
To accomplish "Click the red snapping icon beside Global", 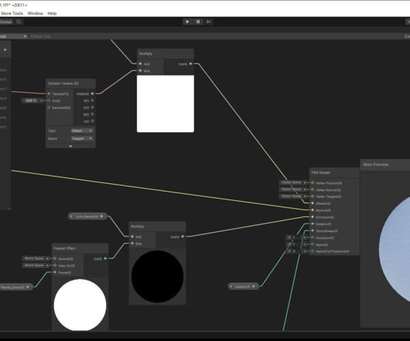I will pyautogui.click(x=19, y=22).
